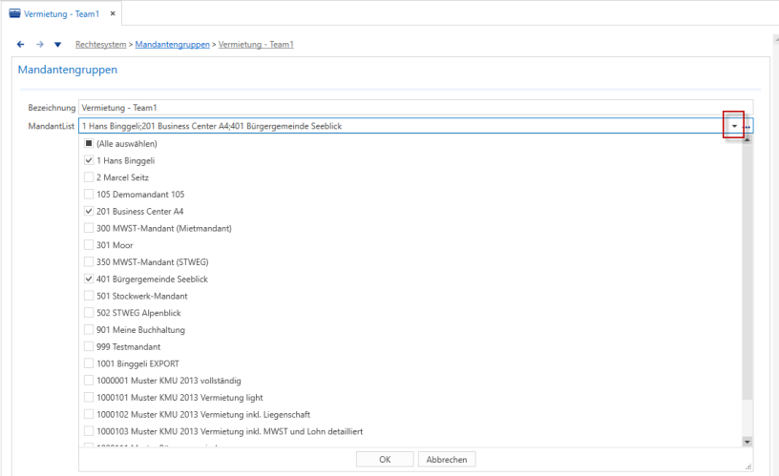Collapse the MandantList dropdown arrow
The width and height of the screenshot is (779, 476).
pos(734,126)
